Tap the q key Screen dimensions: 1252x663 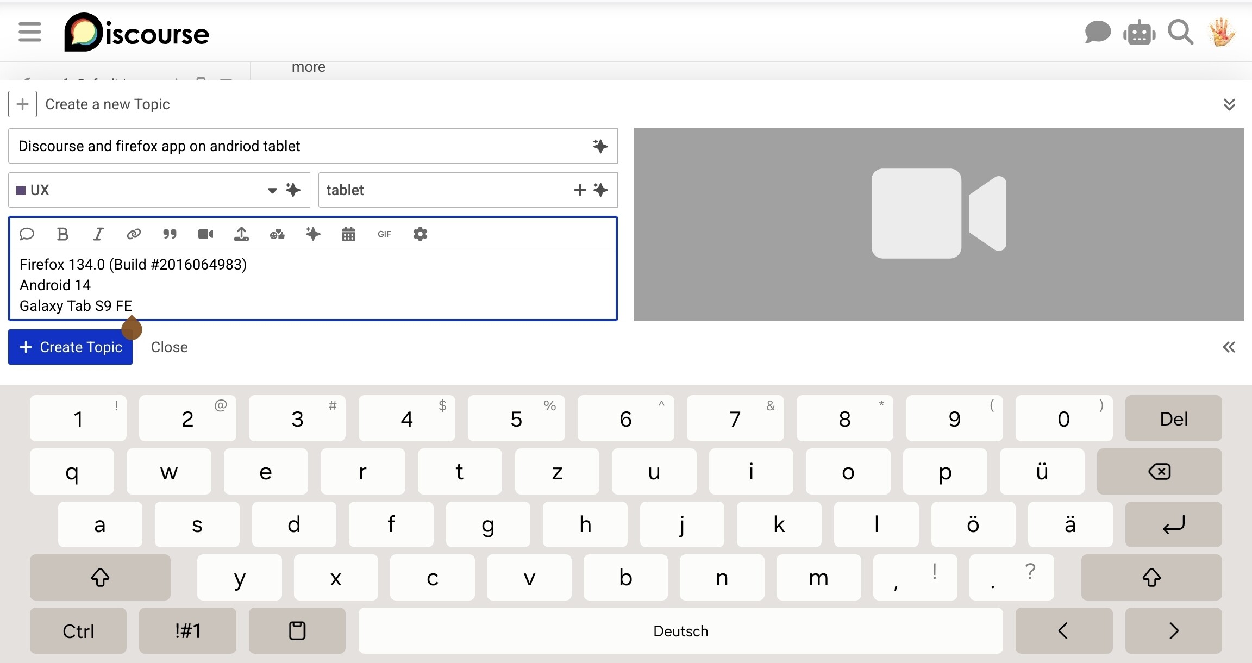(72, 472)
